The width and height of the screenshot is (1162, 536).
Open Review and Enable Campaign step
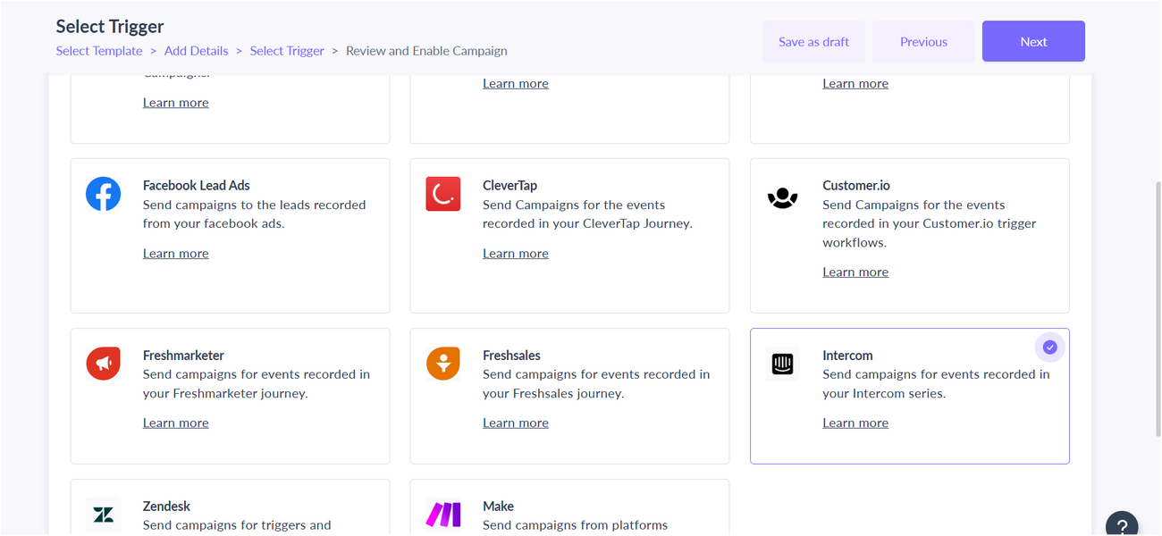[426, 51]
